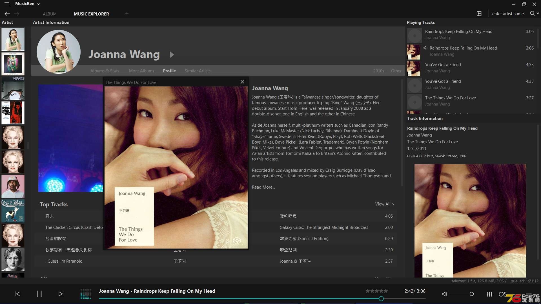Select the MUSIC EXPLORER tab

(91, 14)
